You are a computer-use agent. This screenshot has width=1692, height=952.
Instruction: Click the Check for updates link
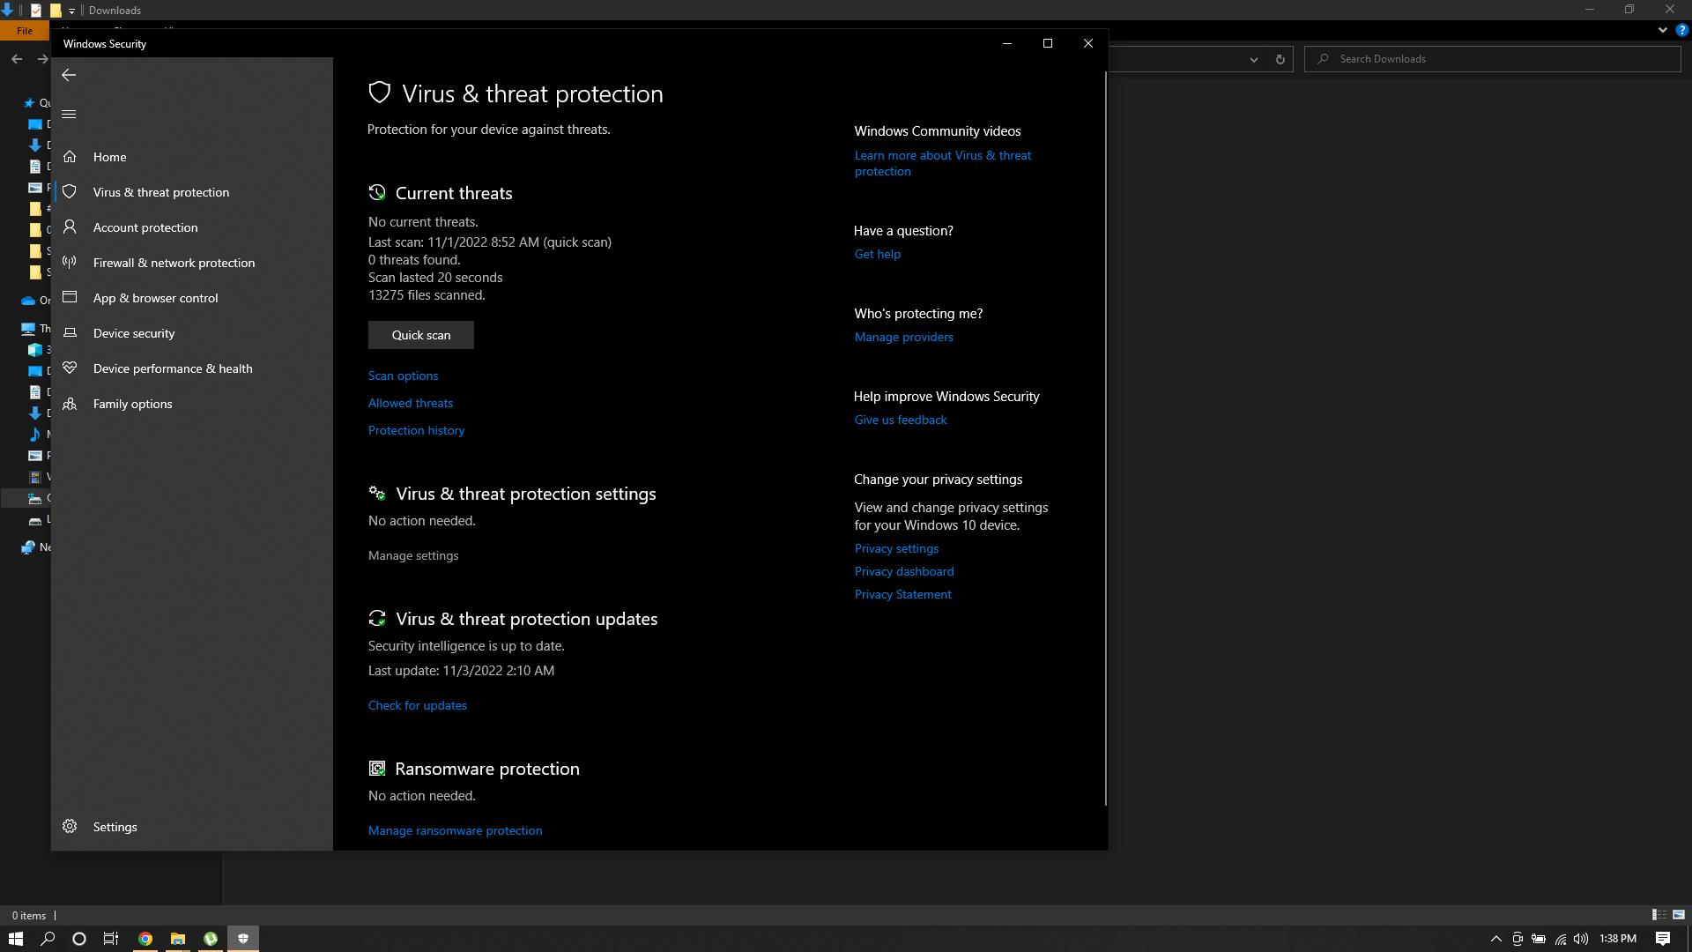[x=417, y=705]
